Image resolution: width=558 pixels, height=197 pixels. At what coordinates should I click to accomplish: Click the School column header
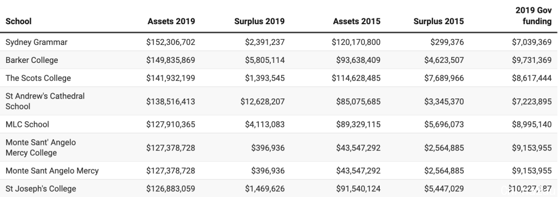19,21
